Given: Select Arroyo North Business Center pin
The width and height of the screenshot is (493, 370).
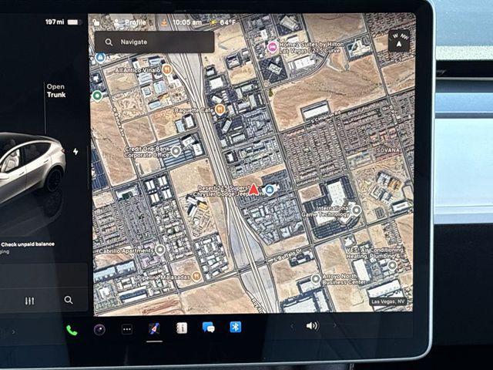Looking at the screenshot, I should pyautogui.click(x=315, y=279).
